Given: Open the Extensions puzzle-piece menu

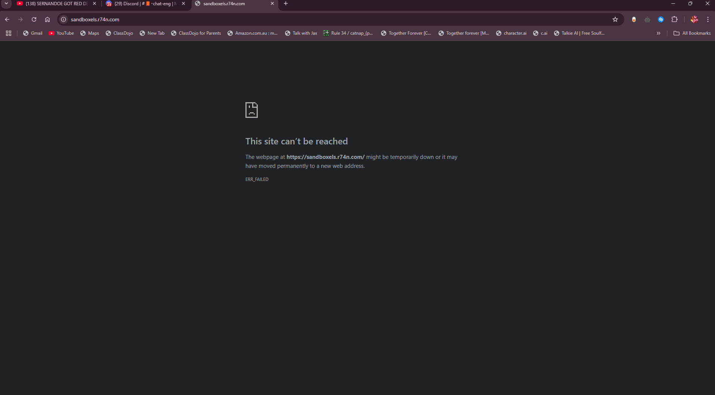Looking at the screenshot, I should point(675,19).
